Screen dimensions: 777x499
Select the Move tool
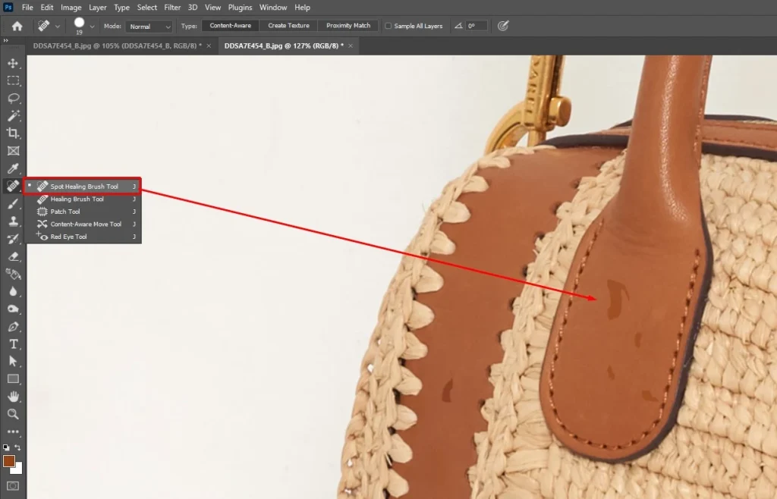click(13, 63)
